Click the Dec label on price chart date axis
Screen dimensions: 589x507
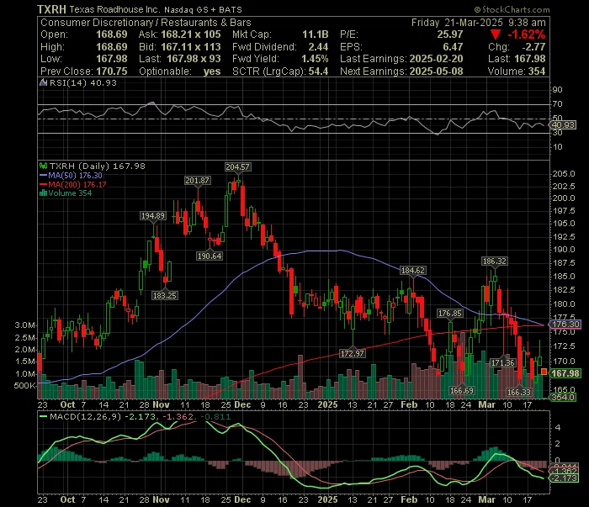pos(242,405)
